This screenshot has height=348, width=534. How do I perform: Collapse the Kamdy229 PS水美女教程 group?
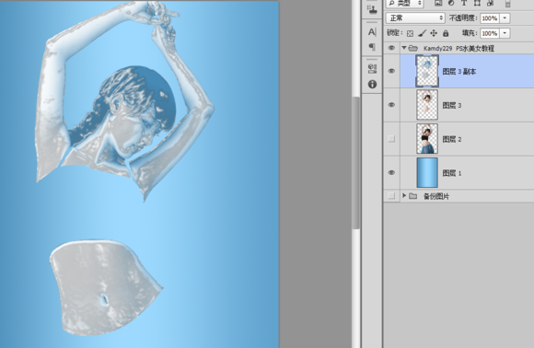click(x=404, y=48)
